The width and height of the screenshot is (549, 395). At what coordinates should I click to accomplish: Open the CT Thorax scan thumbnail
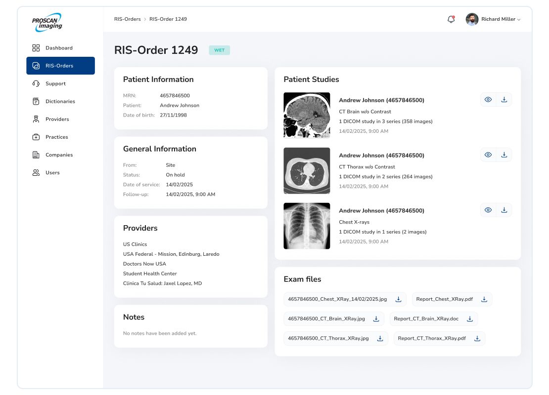(x=307, y=171)
